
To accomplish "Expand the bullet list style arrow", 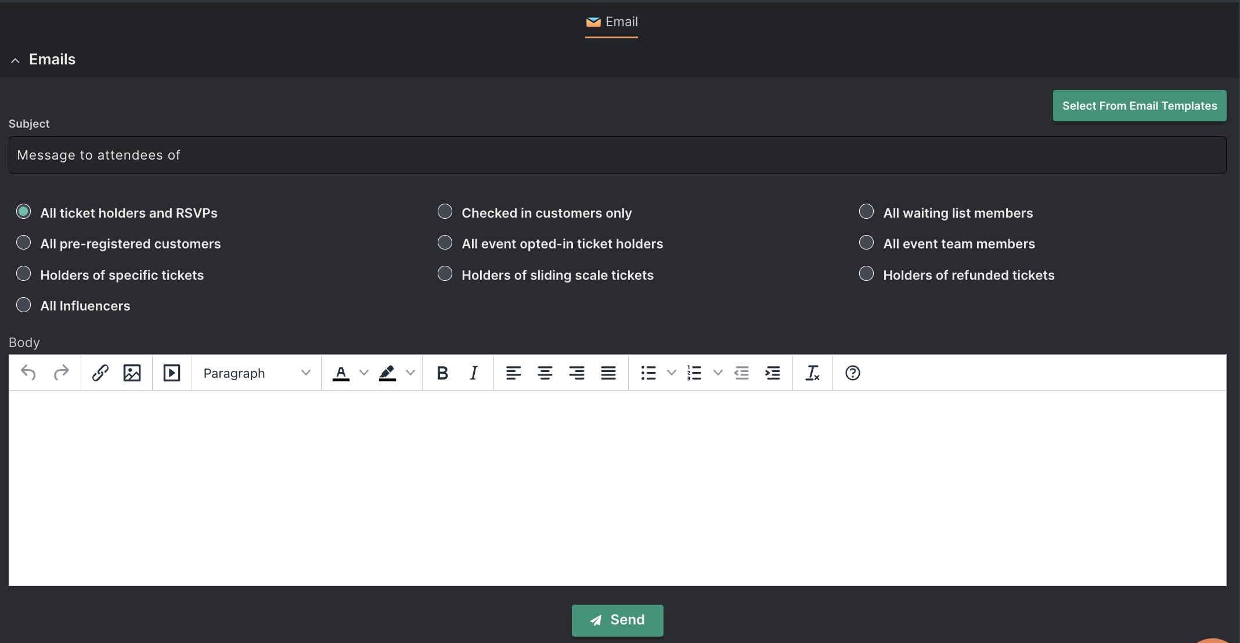I will pos(672,373).
